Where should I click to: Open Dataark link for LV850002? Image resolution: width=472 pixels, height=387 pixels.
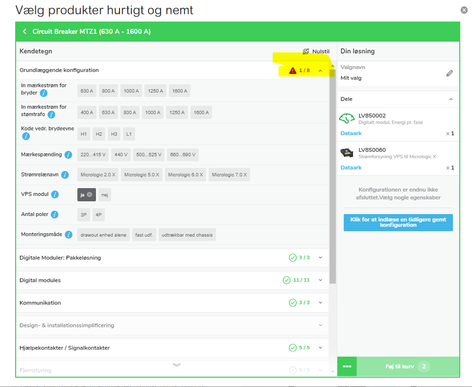click(351, 133)
